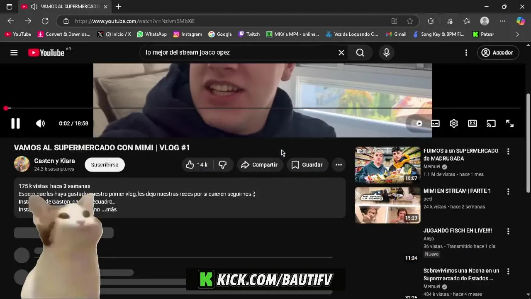Open YouTube bookmark in favorites bar
This screenshot has height=299, width=531.
[18, 34]
